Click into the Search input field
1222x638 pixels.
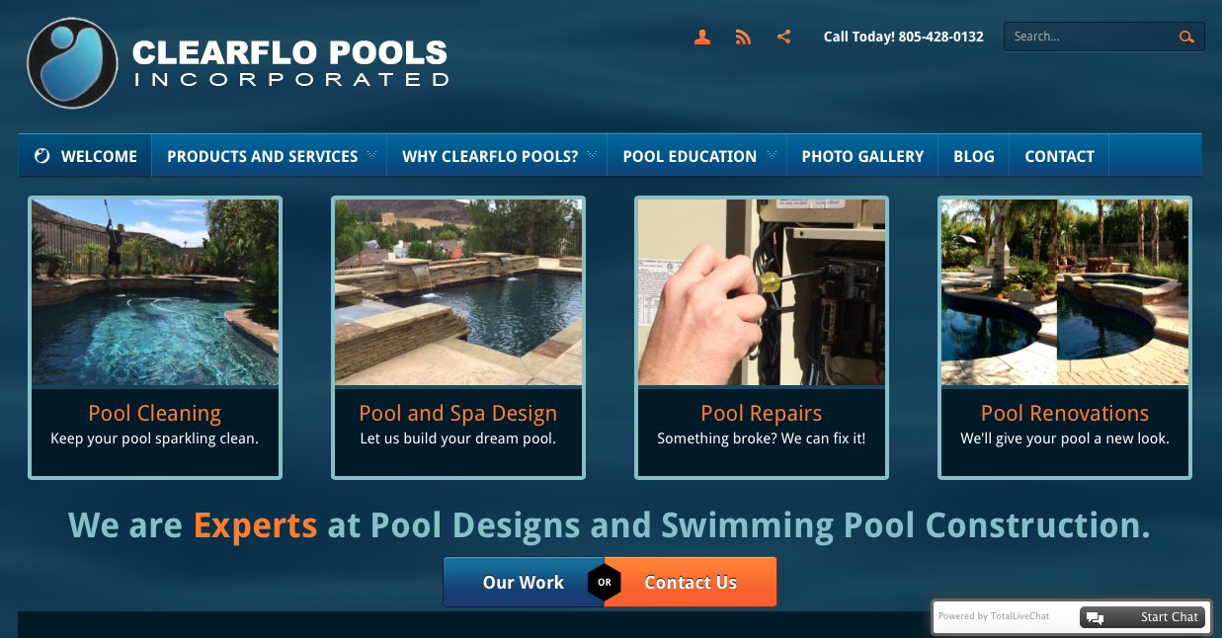click(1090, 37)
